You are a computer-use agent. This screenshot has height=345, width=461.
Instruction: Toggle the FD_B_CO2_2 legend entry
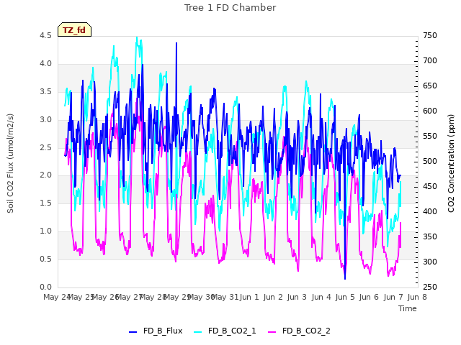[x=300, y=331]
